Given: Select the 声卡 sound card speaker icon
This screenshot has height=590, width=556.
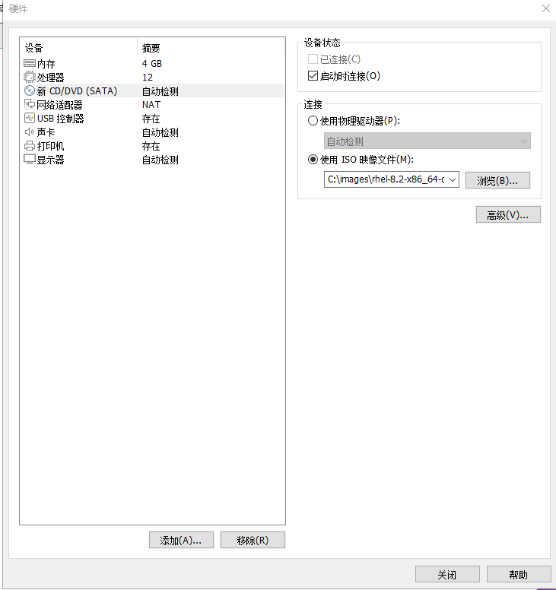Looking at the screenshot, I should pos(30,132).
